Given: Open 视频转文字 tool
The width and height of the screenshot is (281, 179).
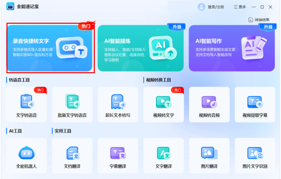Looking at the screenshot, I should 163,105.
